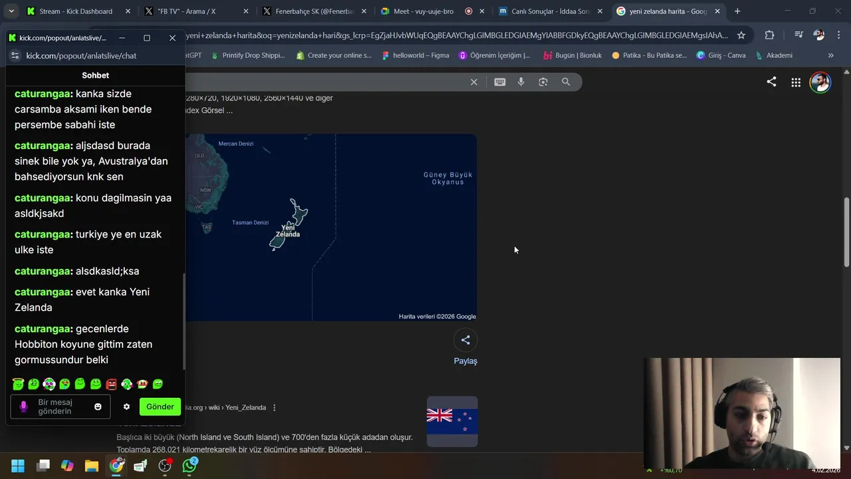This screenshot has height=479, width=851.
Task: Open the Create your online s... bookmark
Action: tap(334, 55)
